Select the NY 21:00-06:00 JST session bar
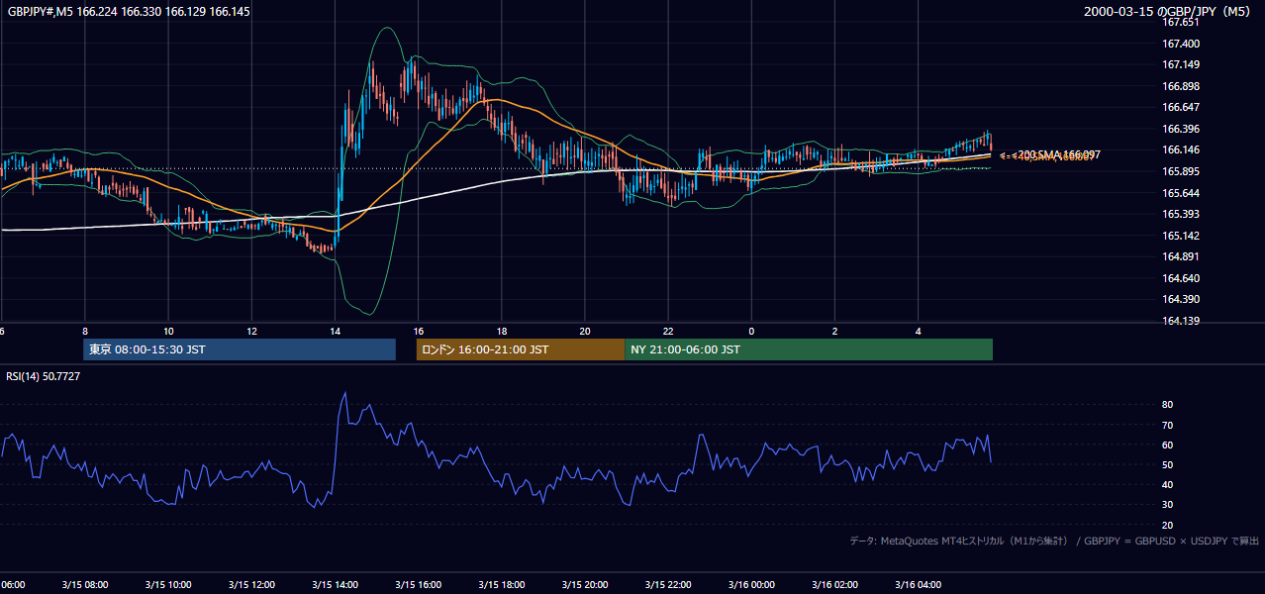 click(809, 349)
